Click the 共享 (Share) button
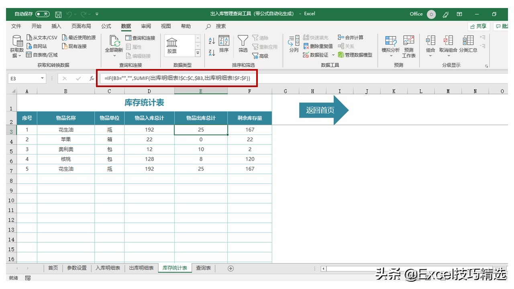 (x=479, y=26)
